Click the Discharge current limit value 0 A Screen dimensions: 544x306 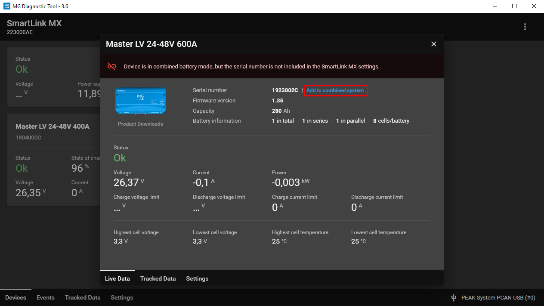357,207
